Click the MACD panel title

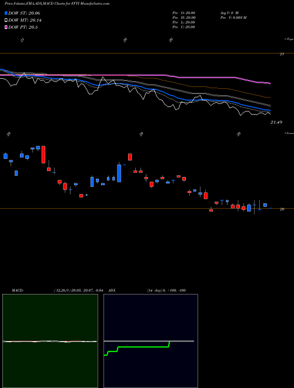[18, 290]
